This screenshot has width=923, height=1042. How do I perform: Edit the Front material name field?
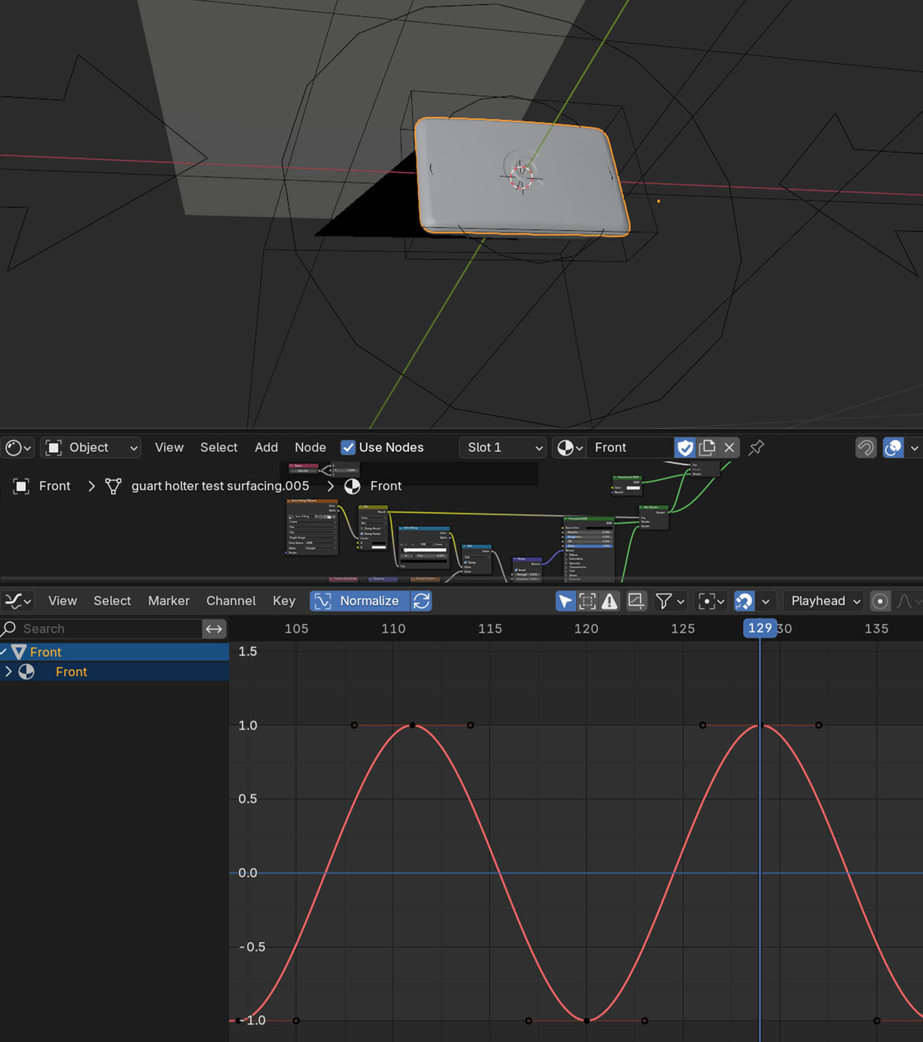pos(630,448)
